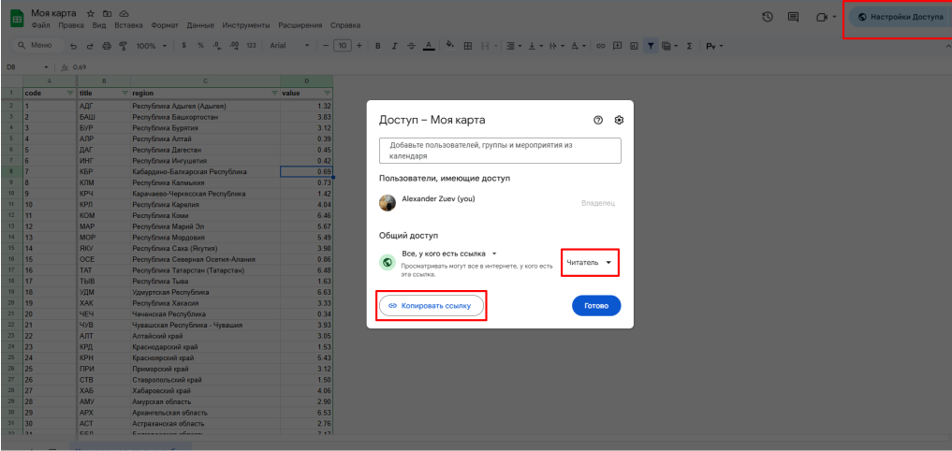Screen dimensions: 952x451
Task: Open the Вставка menu
Action: [129, 25]
